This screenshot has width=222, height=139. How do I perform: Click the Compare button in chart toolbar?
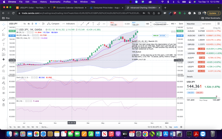(53, 24)
